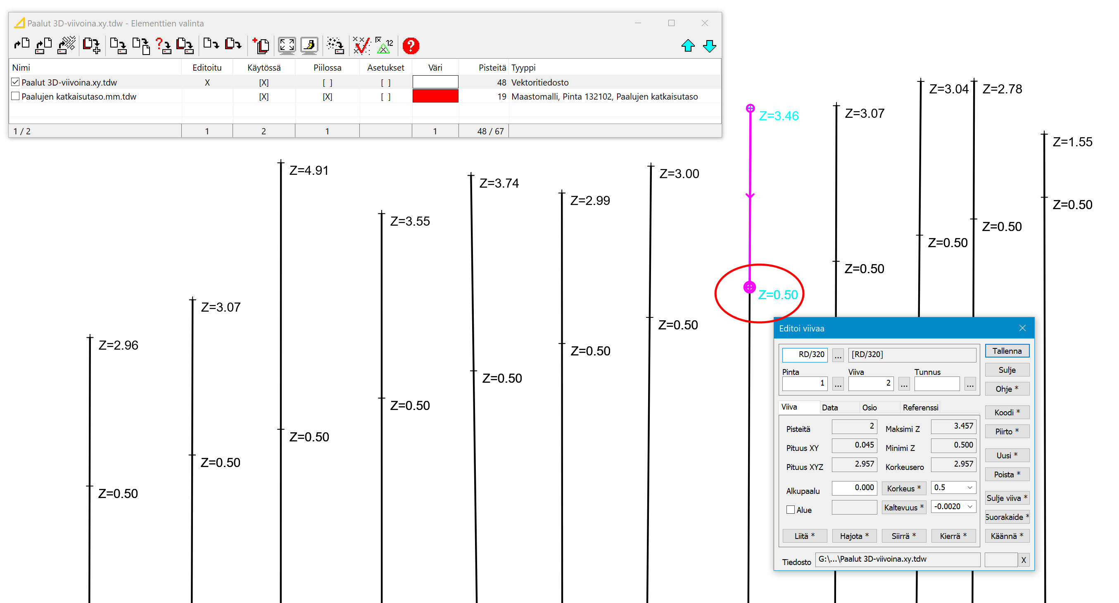Enable the Alue checkbox
This screenshot has height=603, width=1119.
pyautogui.click(x=791, y=510)
